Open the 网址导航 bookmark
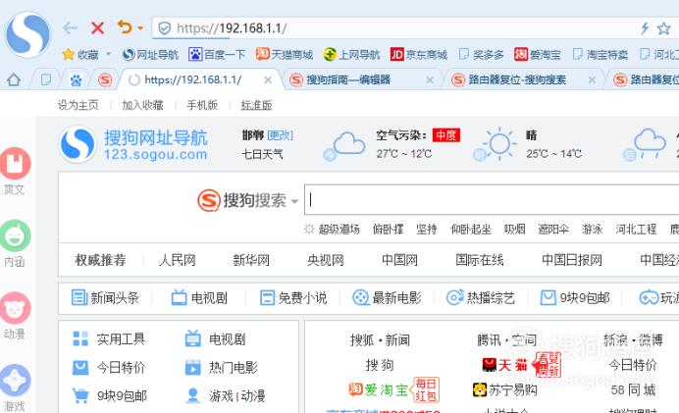Screen dimensions: 679x413 (x=150, y=55)
